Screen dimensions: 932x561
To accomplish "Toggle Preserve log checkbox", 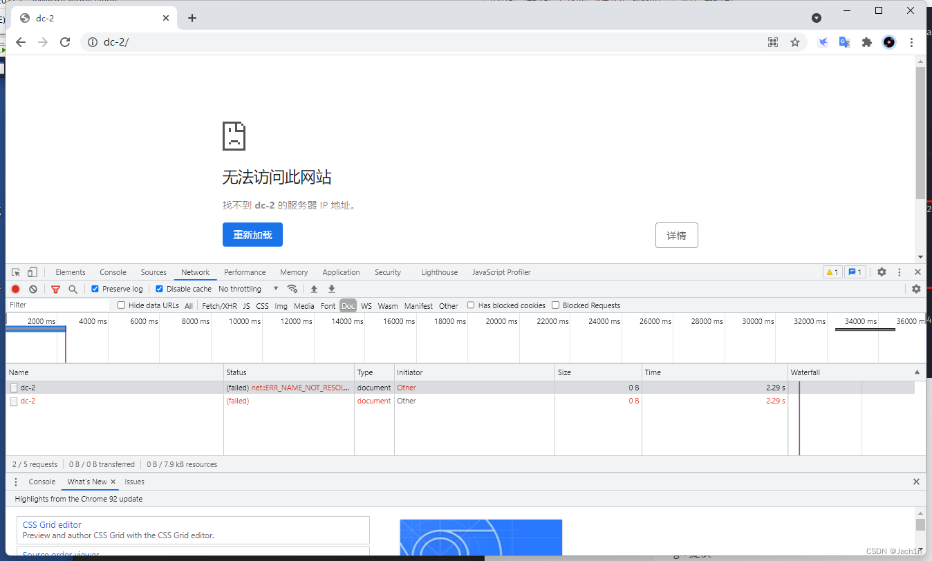I will click(95, 289).
